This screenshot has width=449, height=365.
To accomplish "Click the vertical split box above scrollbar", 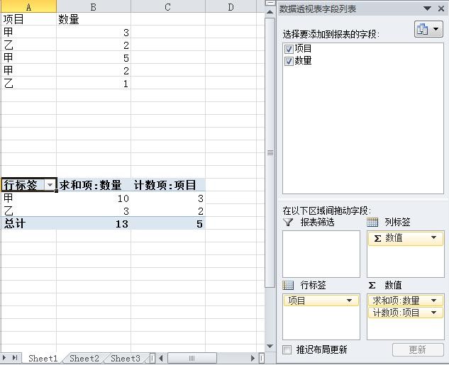I will tap(270, 3).
